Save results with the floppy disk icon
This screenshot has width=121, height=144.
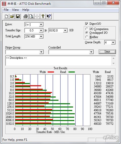click(18, 16)
